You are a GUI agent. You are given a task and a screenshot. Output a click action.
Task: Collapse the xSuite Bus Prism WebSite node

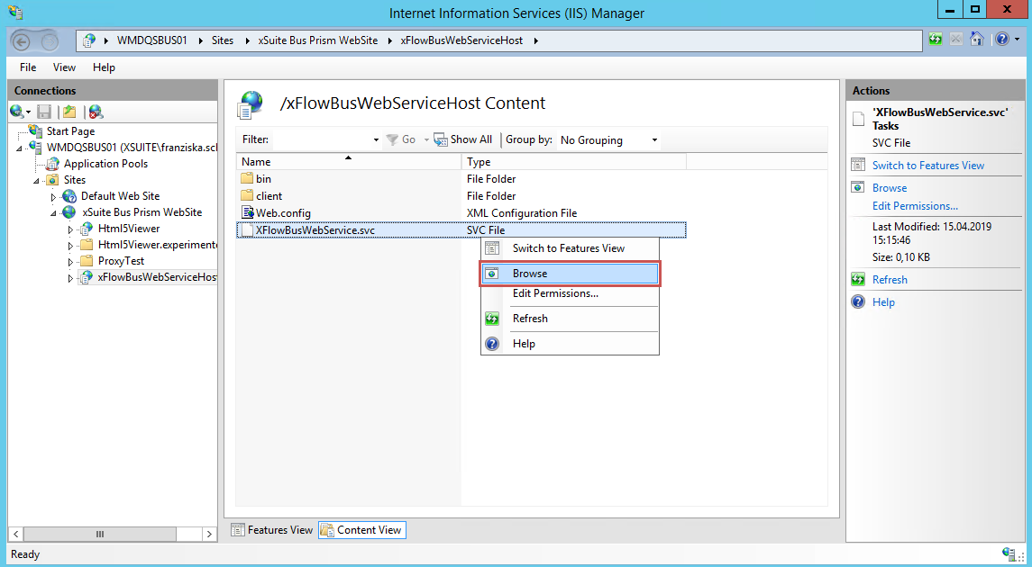tap(52, 211)
